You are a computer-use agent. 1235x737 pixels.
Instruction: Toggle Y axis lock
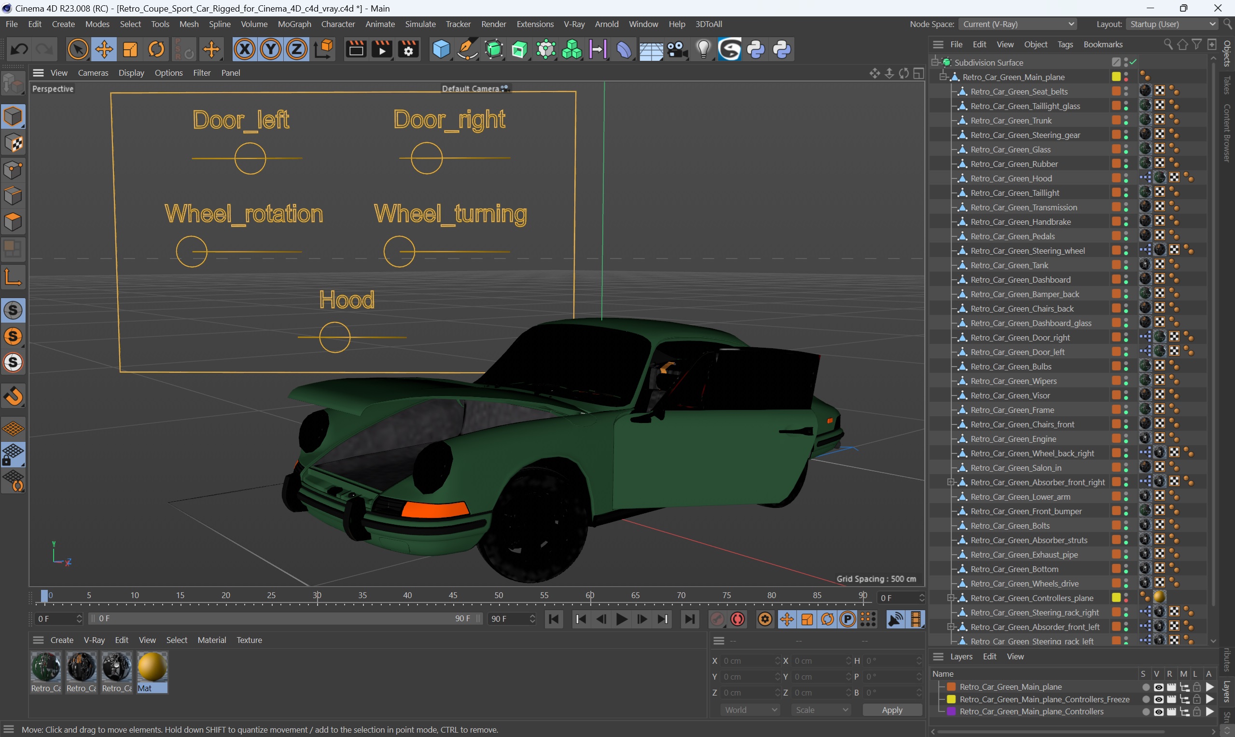tap(271, 49)
